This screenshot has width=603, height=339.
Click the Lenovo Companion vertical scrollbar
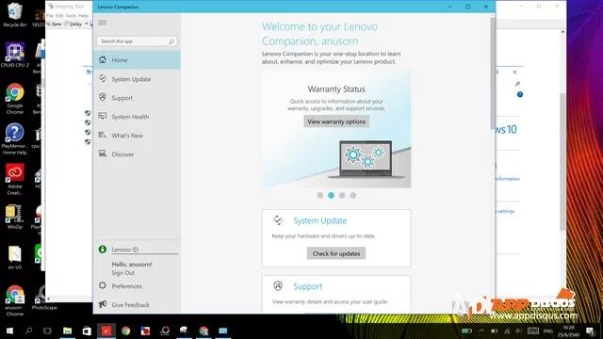point(492,73)
